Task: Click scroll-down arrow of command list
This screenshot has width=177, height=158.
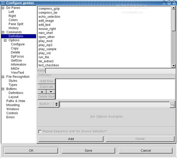Action: [173, 66]
